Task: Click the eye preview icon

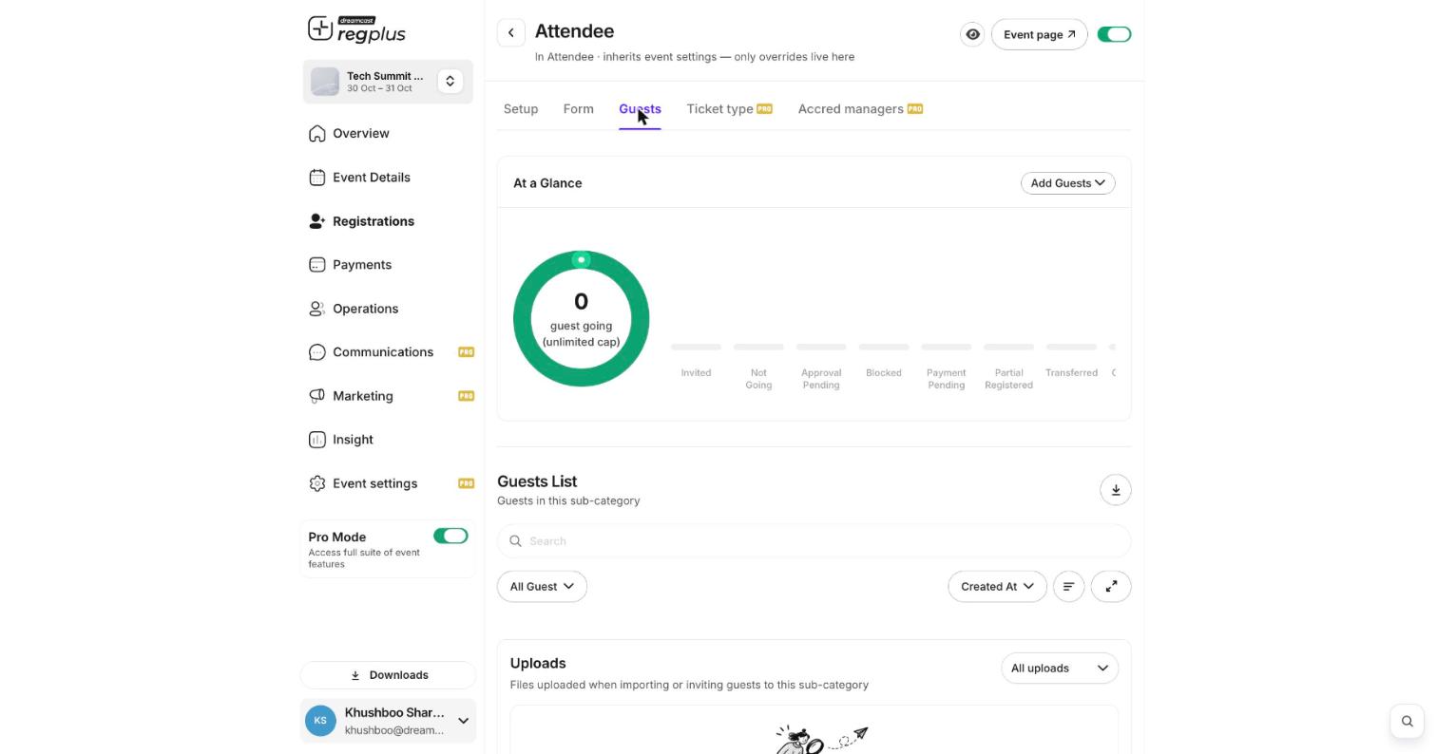Action: 972,34
